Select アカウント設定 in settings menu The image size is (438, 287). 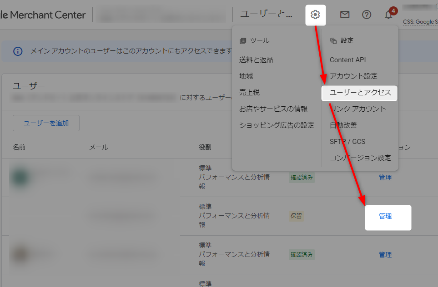pyautogui.click(x=353, y=76)
